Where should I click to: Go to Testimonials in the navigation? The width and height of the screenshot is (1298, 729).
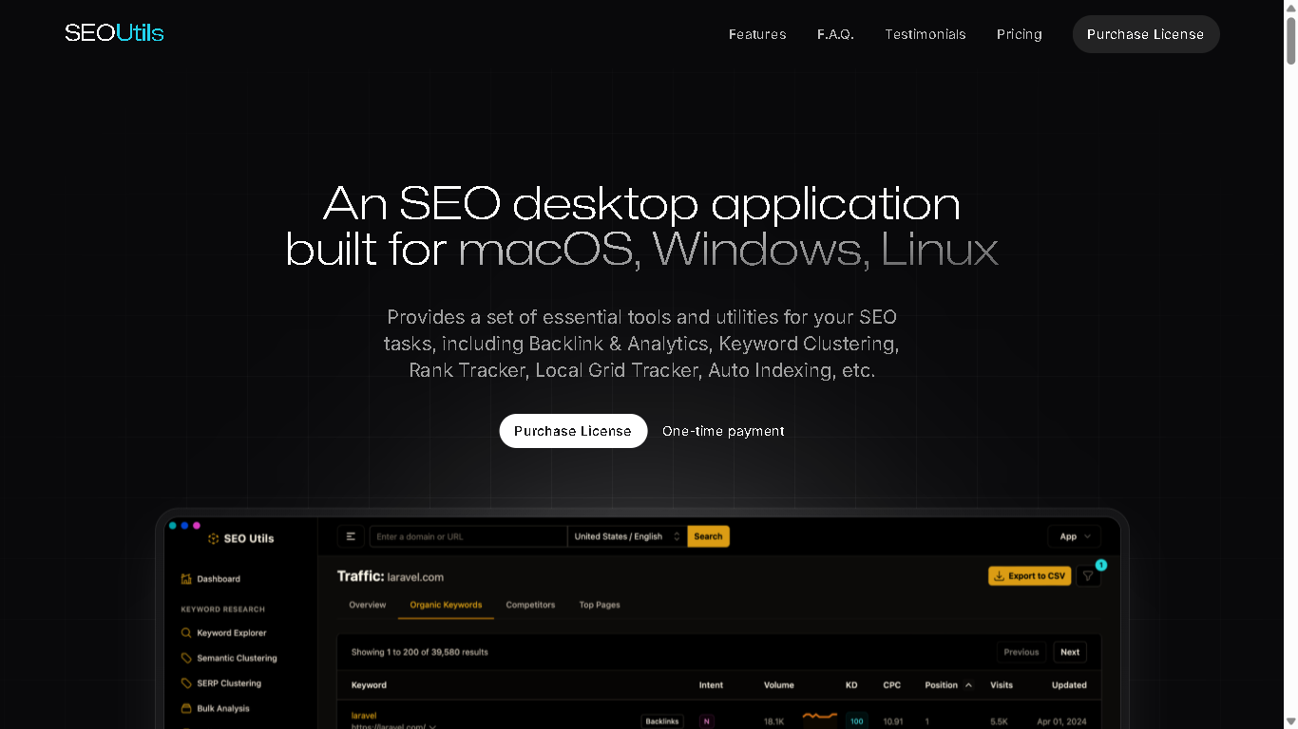pos(926,34)
